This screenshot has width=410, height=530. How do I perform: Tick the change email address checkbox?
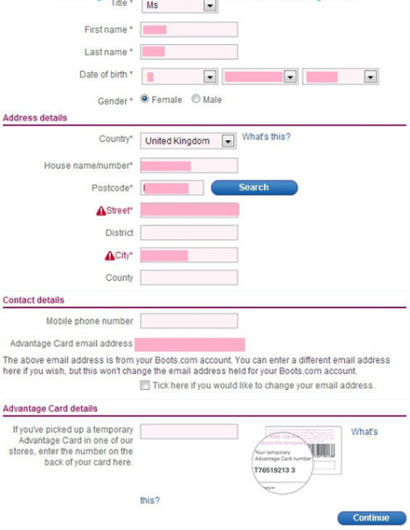(x=145, y=385)
